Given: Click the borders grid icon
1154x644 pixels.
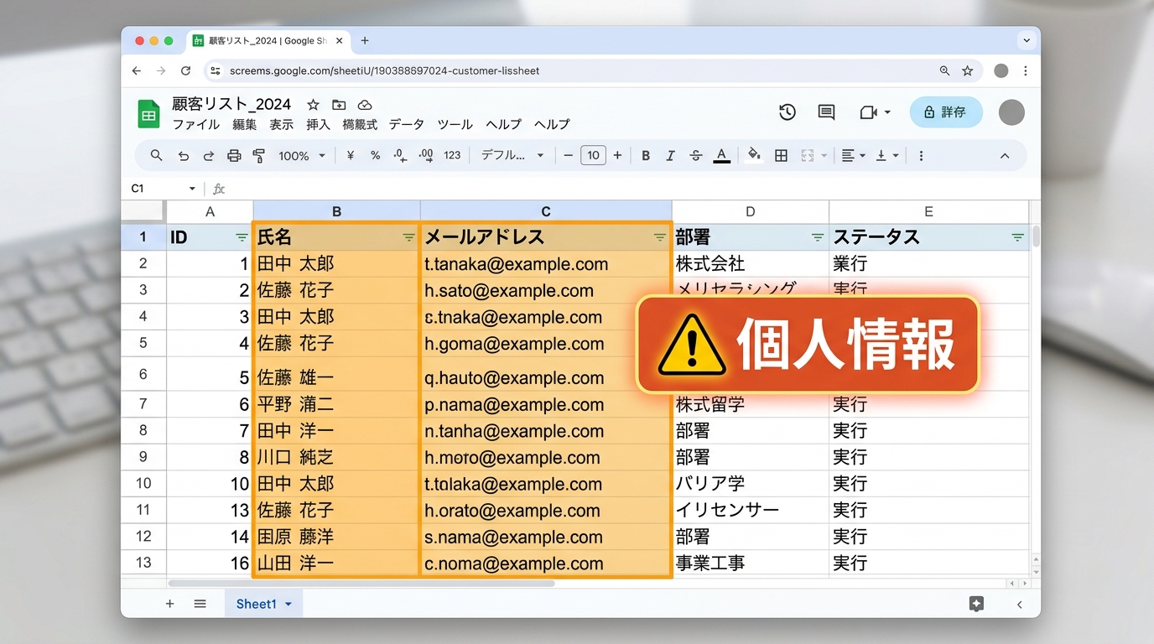Looking at the screenshot, I should 781,155.
